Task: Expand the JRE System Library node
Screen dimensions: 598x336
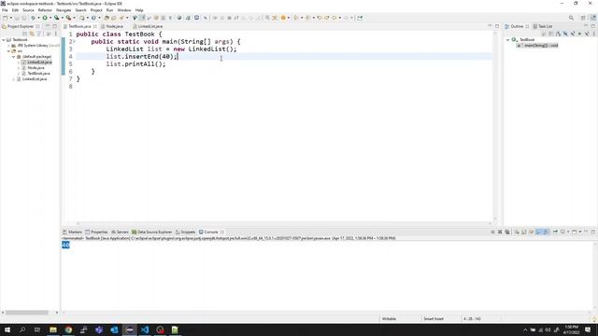Action: click(8, 46)
